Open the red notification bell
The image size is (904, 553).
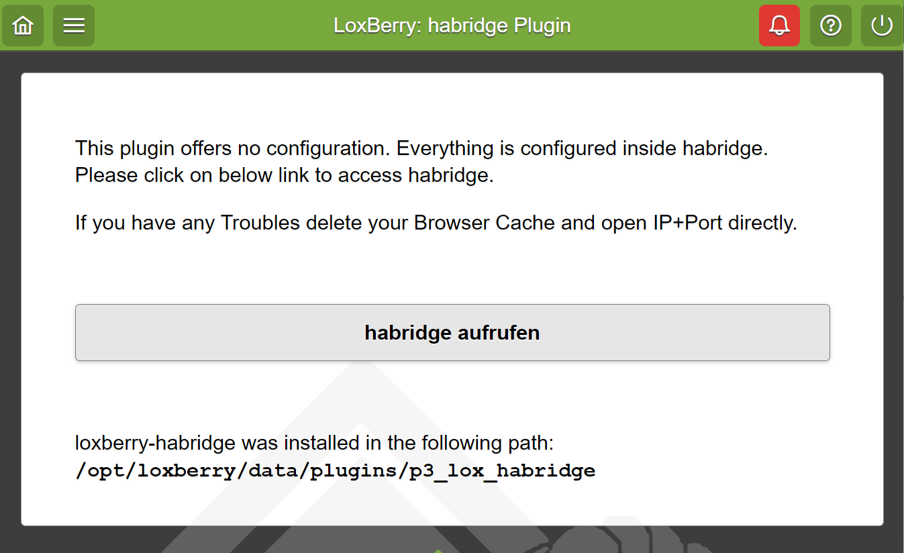pyautogui.click(x=779, y=26)
